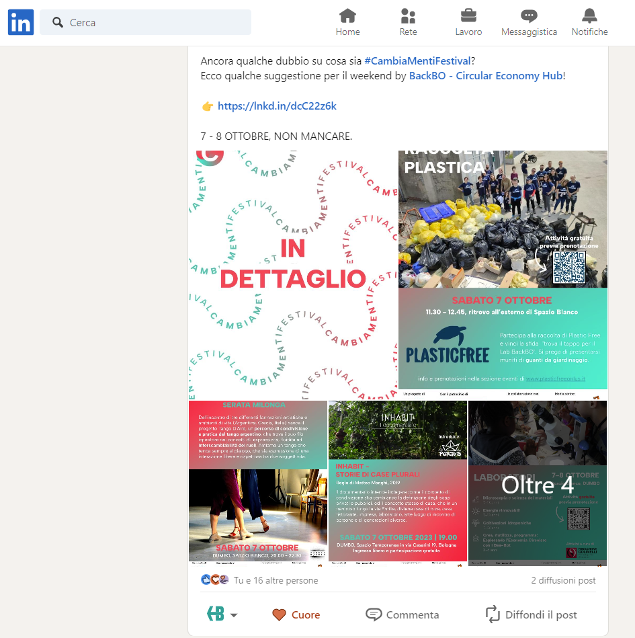Open the Lavoro jobs section
The image size is (635, 638).
tap(468, 23)
